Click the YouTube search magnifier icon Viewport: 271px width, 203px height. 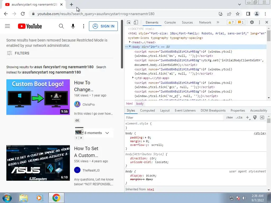click(61, 26)
